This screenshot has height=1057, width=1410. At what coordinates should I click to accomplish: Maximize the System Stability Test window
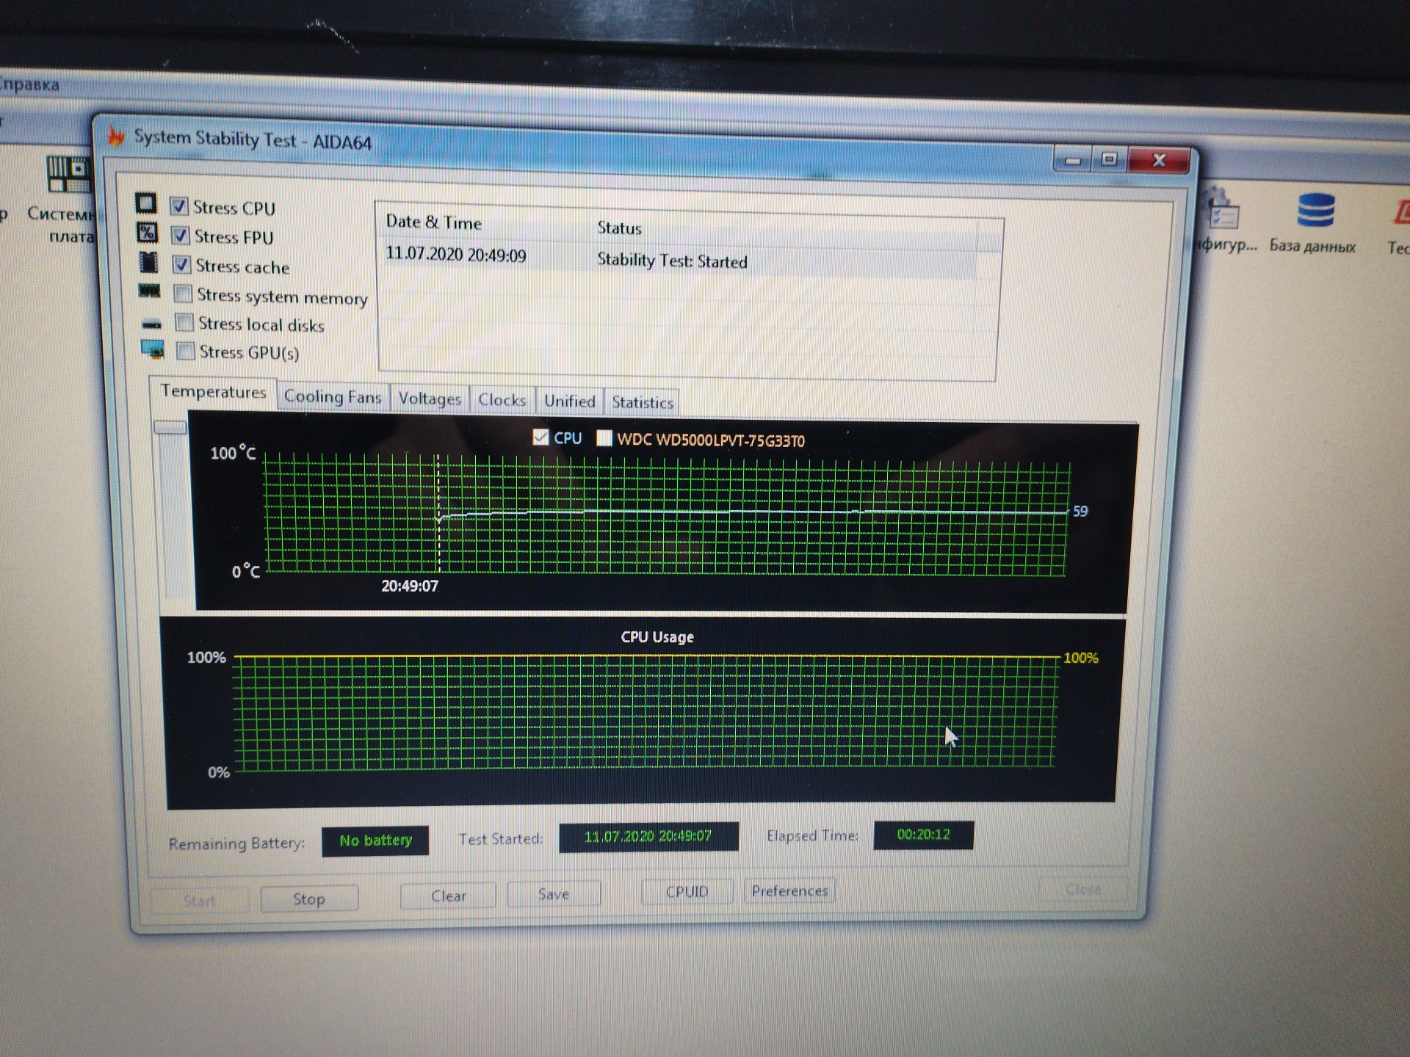pos(1110,159)
